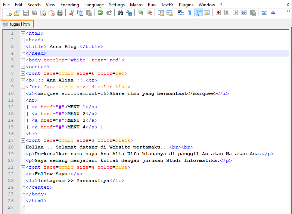
Task: Open the Window menu
Action: (x=207, y=4)
